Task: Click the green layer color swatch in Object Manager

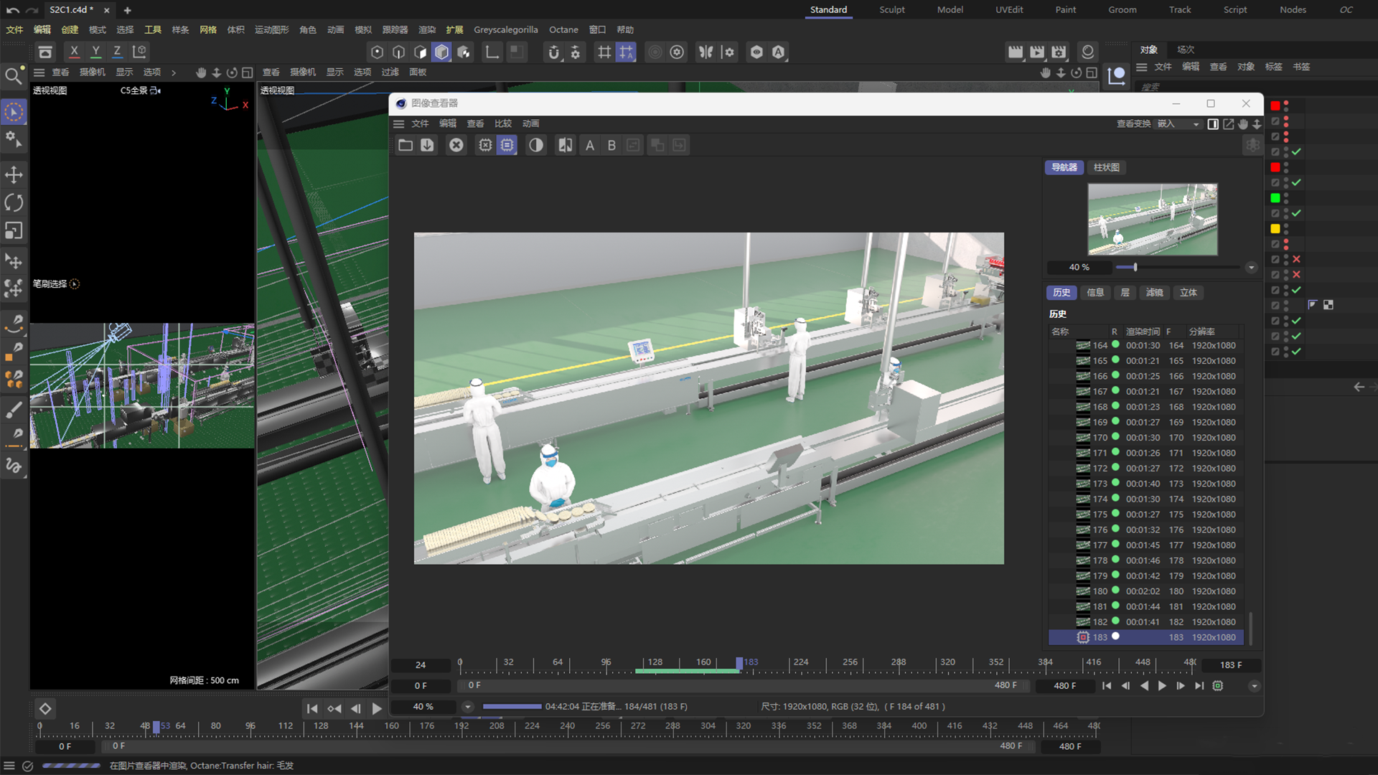Action: (x=1275, y=198)
